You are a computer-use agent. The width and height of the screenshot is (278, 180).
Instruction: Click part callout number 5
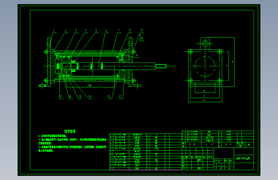96,30
